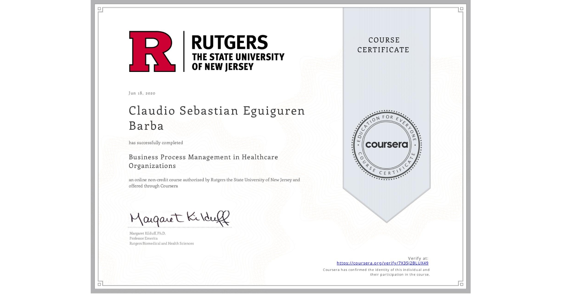This screenshot has width=562, height=294.
Task: Select the date Jun 18, 2020
Action: point(141,93)
